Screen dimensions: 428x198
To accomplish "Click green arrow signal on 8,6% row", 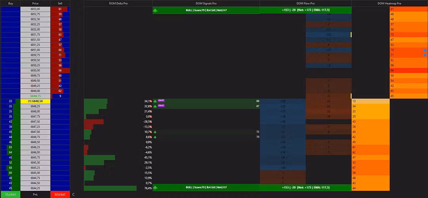I will 155,137.
